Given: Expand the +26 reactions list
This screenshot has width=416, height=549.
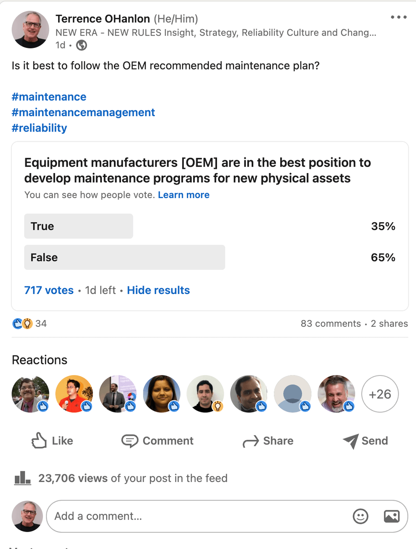Looking at the screenshot, I should tap(379, 394).
